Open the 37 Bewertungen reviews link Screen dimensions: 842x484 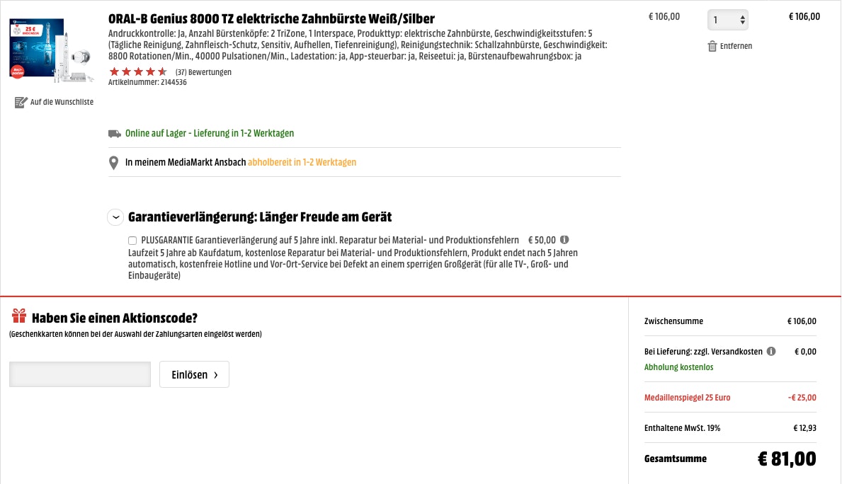(x=203, y=72)
